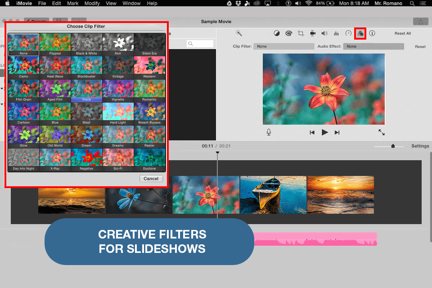The height and width of the screenshot is (288, 432).
Task: Open the volume adjustment tool
Action: click(324, 33)
